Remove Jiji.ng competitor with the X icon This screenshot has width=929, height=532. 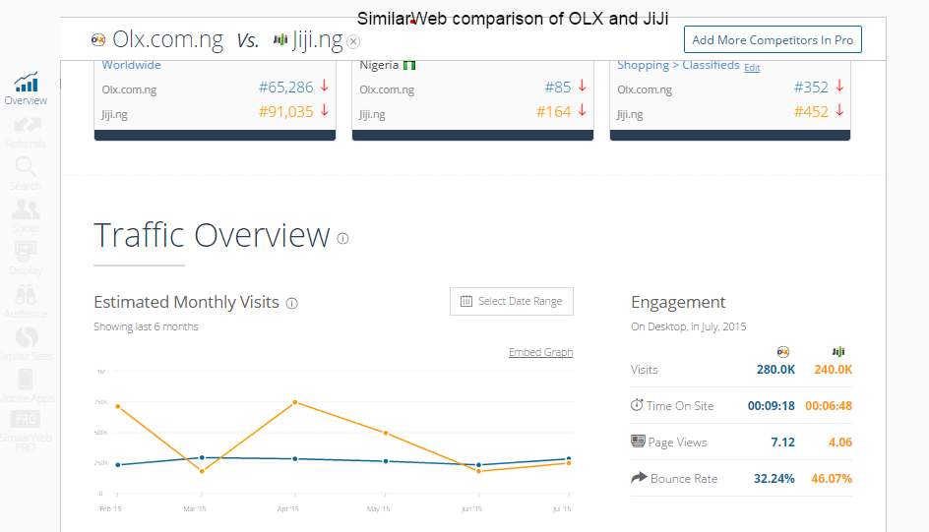[353, 41]
